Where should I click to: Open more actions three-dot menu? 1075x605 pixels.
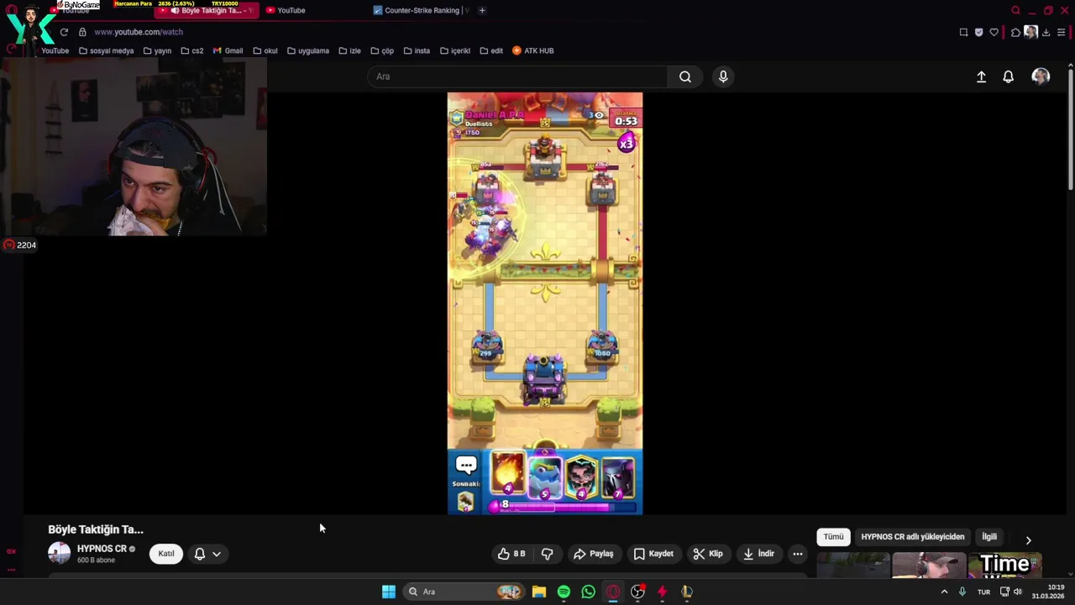coord(798,554)
